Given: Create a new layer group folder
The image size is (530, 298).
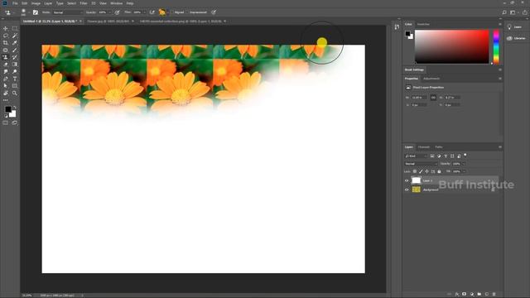Looking at the screenshot, I should pyautogui.click(x=479, y=294).
